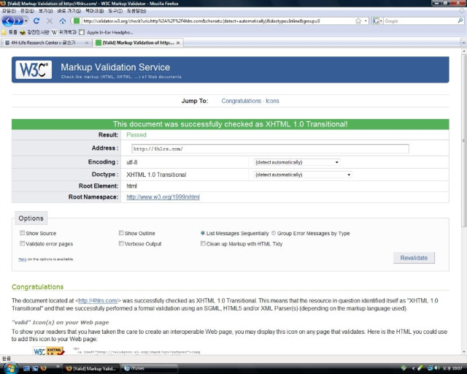Click the W3C logo in the banner
This screenshot has height=374, width=467.
click(34, 70)
